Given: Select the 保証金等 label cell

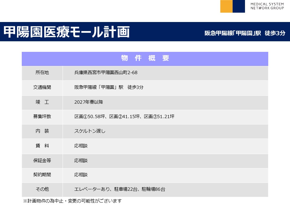Looking at the screenshot, I should tap(42, 161).
